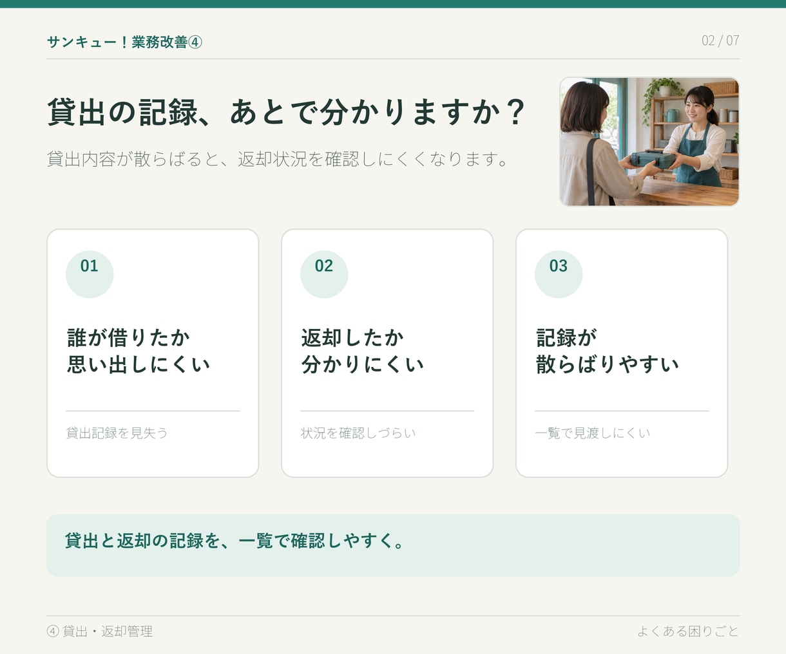Click the 03 number circle
This screenshot has height=654, width=786.
click(x=559, y=274)
